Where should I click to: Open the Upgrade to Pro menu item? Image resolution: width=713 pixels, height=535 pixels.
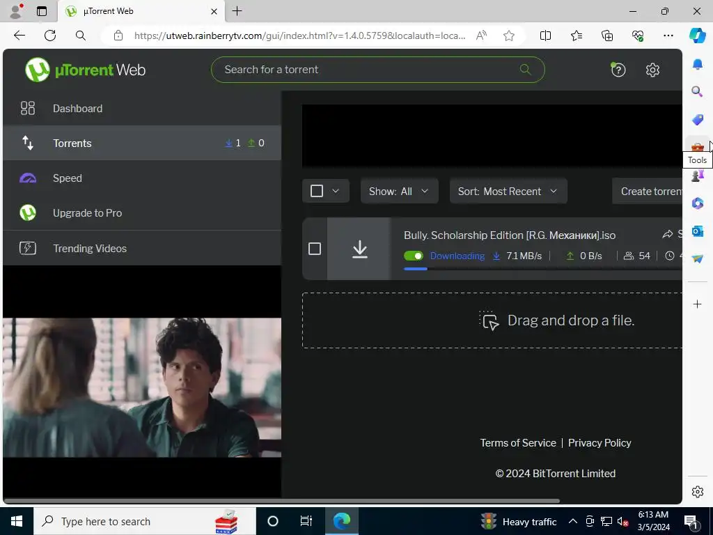142,213
